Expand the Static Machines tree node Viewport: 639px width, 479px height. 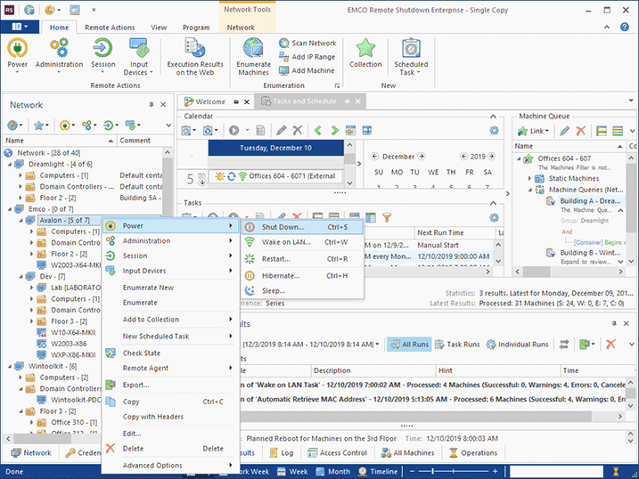click(529, 178)
